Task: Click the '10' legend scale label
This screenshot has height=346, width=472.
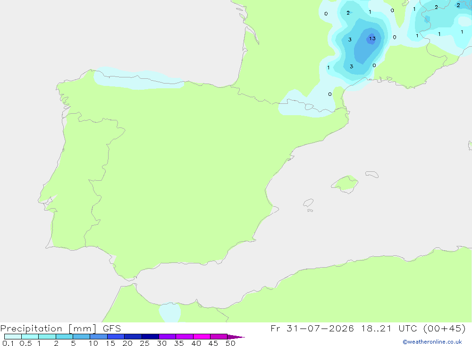Action: 93,343
